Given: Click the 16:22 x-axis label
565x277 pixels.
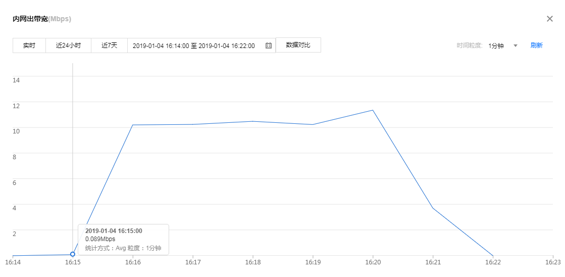Looking at the screenshot, I should pos(493,263).
